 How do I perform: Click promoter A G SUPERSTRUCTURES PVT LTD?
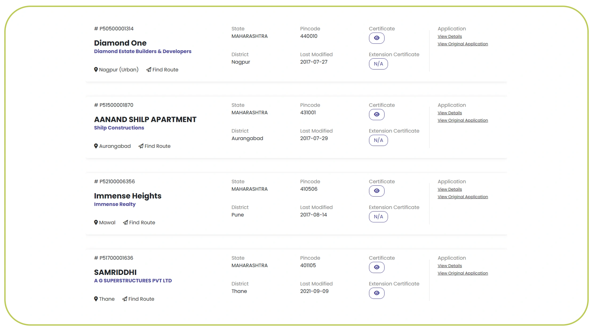133,281
